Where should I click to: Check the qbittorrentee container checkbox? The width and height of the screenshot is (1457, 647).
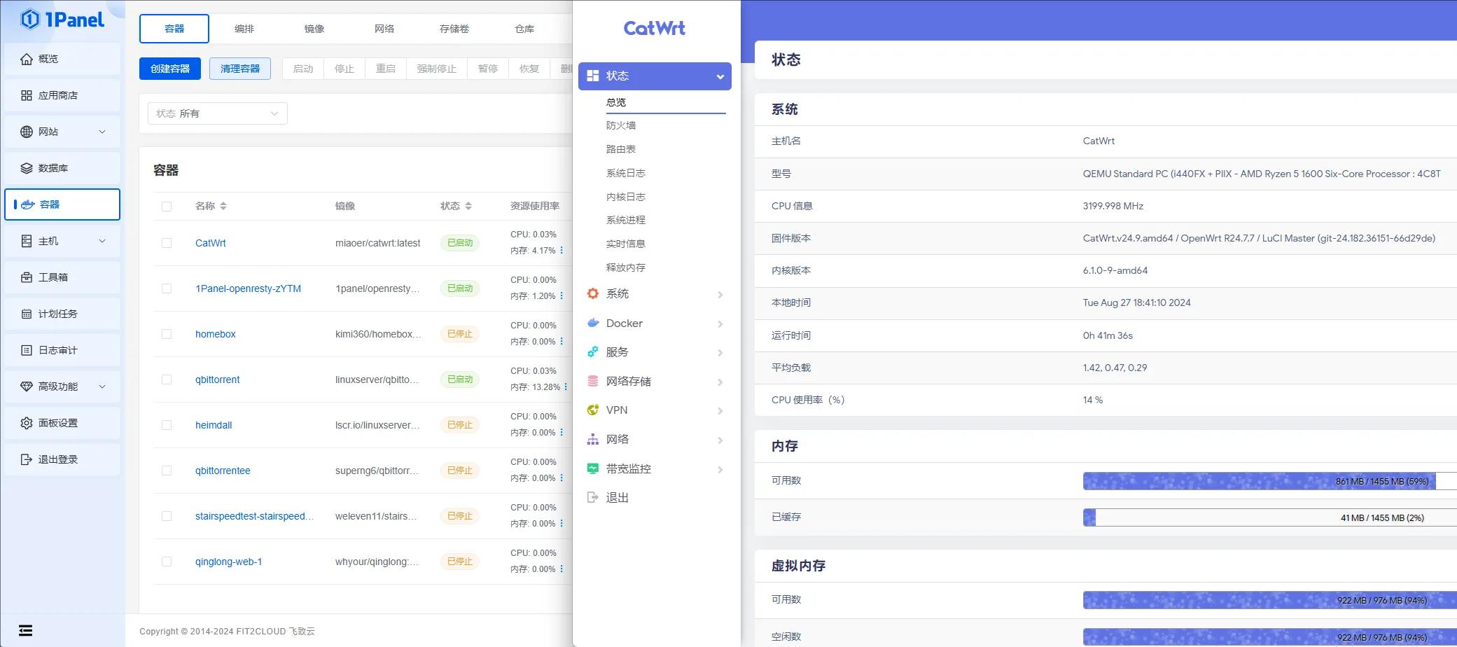point(167,471)
